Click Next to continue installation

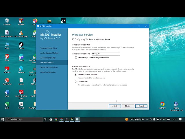tap(128, 106)
